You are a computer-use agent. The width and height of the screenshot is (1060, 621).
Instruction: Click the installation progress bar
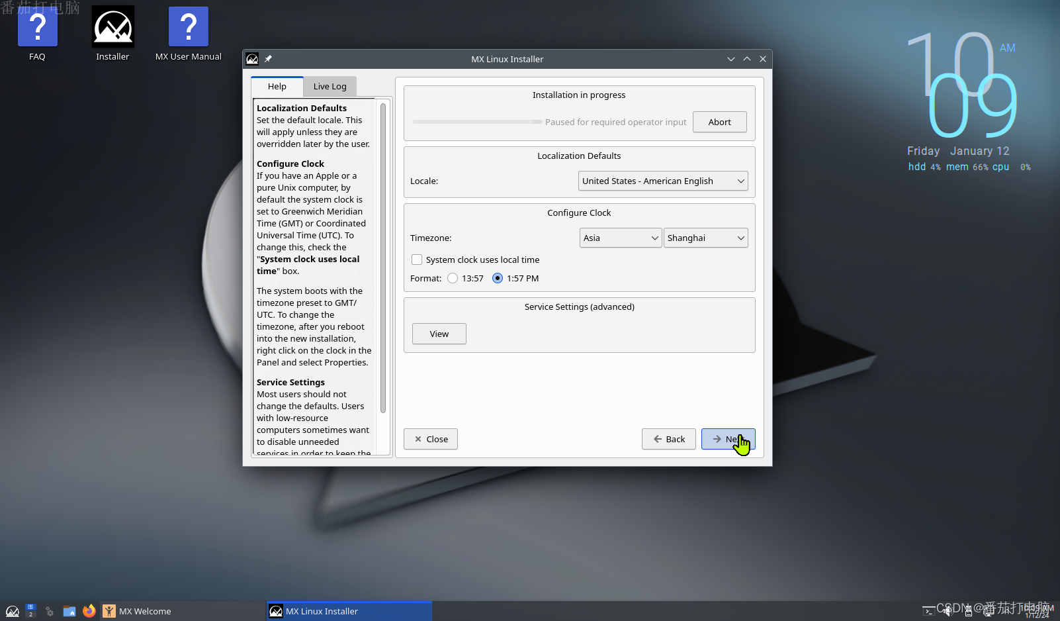click(x=477, y=122)
